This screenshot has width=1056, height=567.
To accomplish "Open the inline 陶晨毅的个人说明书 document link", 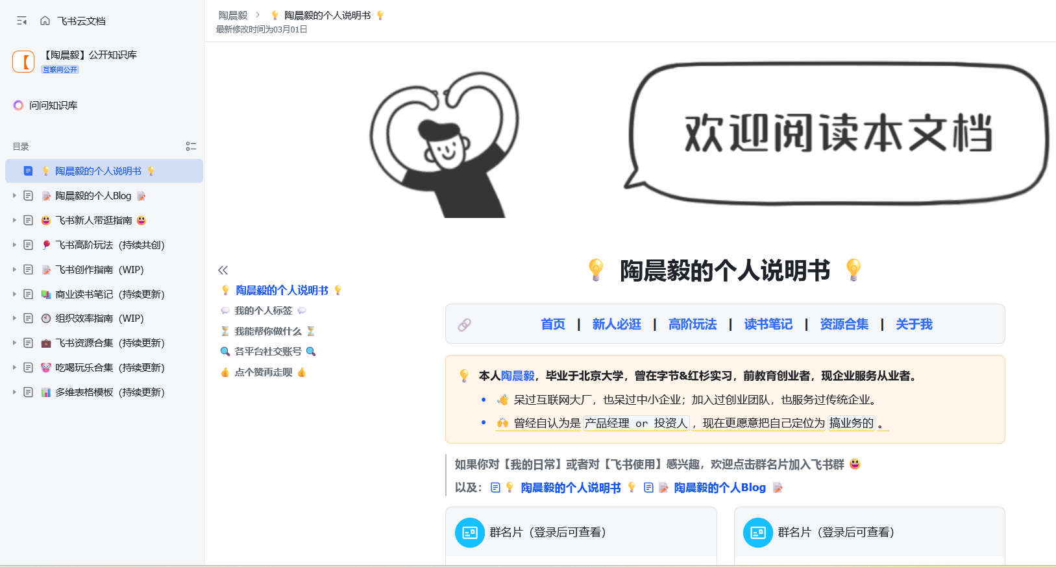I will [x=571, y=488].
